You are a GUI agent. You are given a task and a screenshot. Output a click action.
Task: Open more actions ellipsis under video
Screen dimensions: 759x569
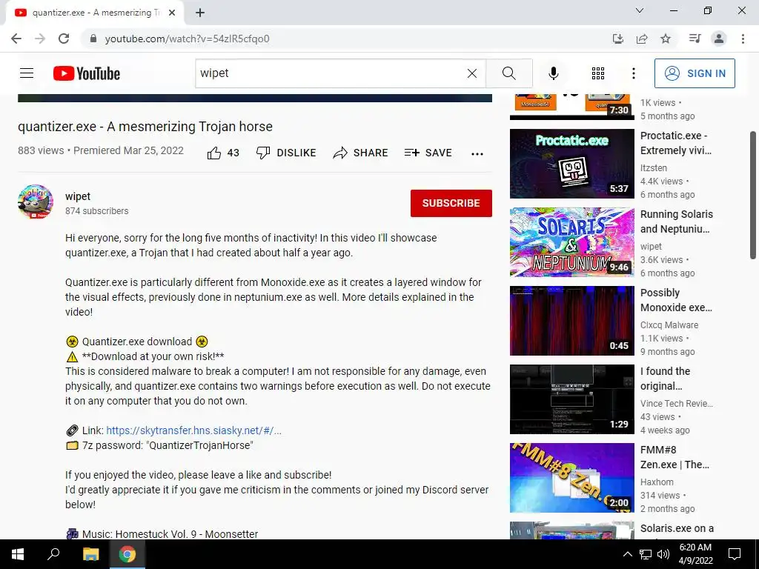pos(477,154)
